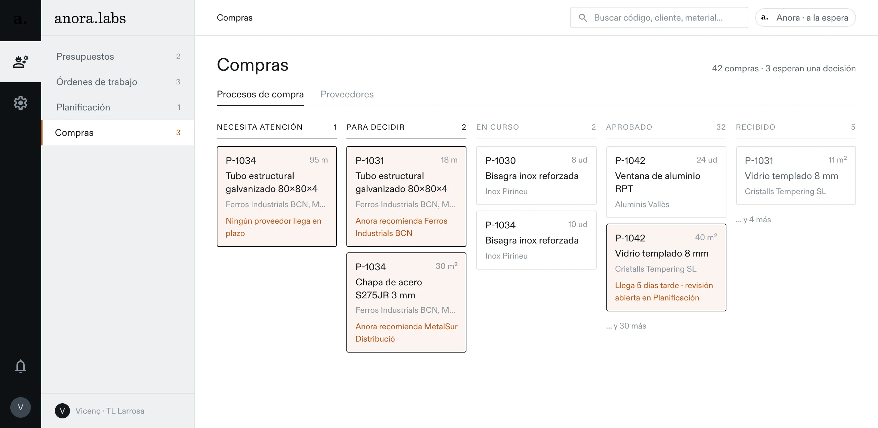Click the V avatar in dark rail
The width and height of the screenshot is (878, 428).
coord(20,407)
